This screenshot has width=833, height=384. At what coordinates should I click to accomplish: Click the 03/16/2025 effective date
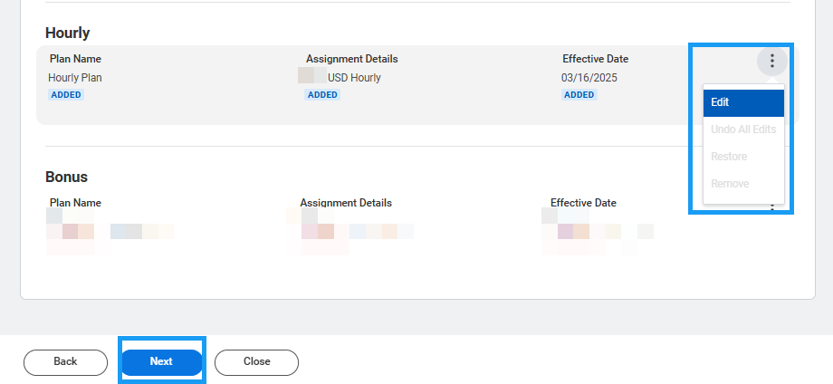(589, 78)
